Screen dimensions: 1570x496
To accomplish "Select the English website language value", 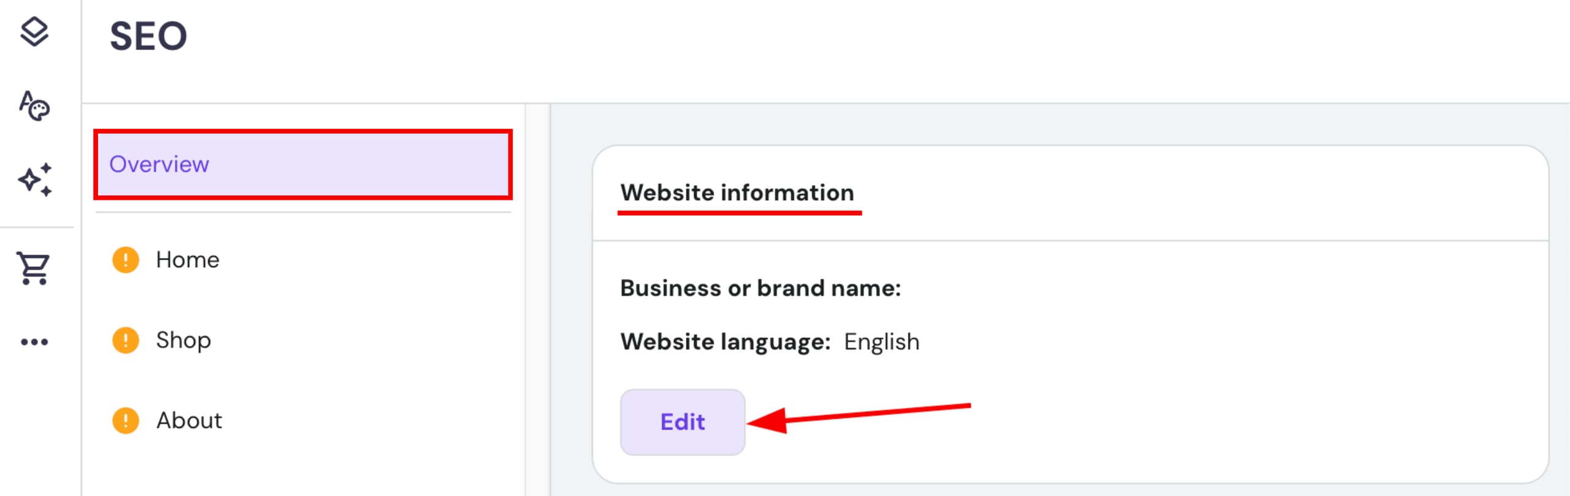I will point(881,341).
